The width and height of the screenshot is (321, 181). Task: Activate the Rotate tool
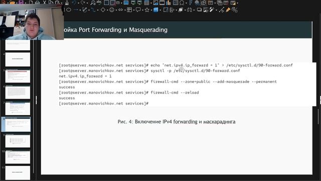[x=166, y=10]
